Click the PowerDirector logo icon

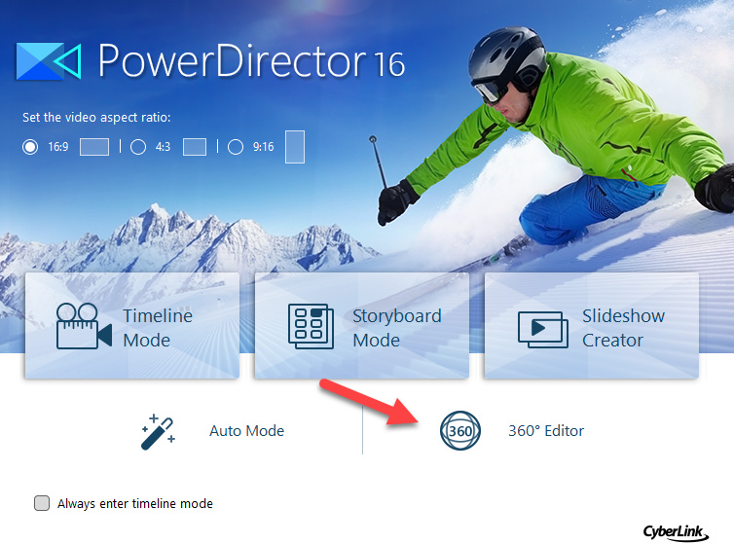(49, 61)
